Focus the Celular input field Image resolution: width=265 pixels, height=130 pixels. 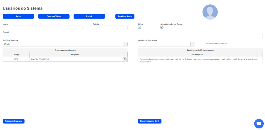(x=110, y=28)
